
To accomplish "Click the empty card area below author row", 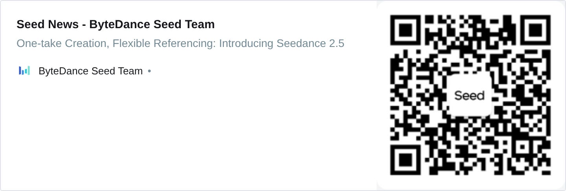I will coord(189,133).
